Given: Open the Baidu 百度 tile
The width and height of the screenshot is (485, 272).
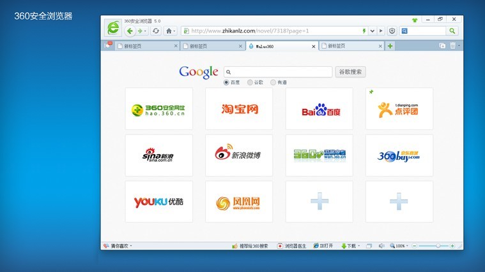Looking at the screenshot, I should [319, 108].
